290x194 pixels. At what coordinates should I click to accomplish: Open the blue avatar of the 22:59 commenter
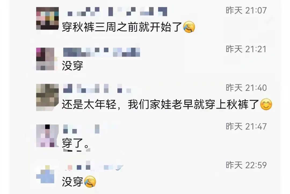(x=45, y=174)
